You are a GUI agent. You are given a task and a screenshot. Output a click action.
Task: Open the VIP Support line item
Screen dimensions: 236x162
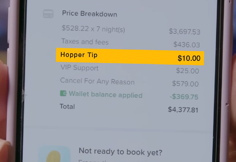79,68
